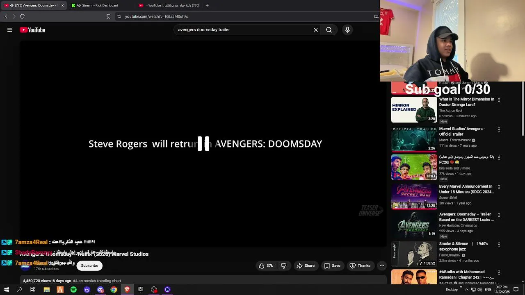Open options for 'What Is The Mirror Dimension' video
The image size is (525, 295).
[499, 100]
